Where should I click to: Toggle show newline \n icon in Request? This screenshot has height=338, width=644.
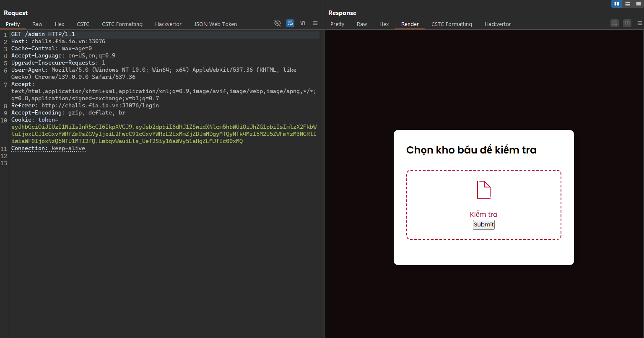pos(303,23)
